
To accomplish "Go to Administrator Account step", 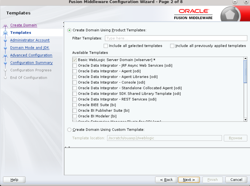I will click(x=30, y=40).
